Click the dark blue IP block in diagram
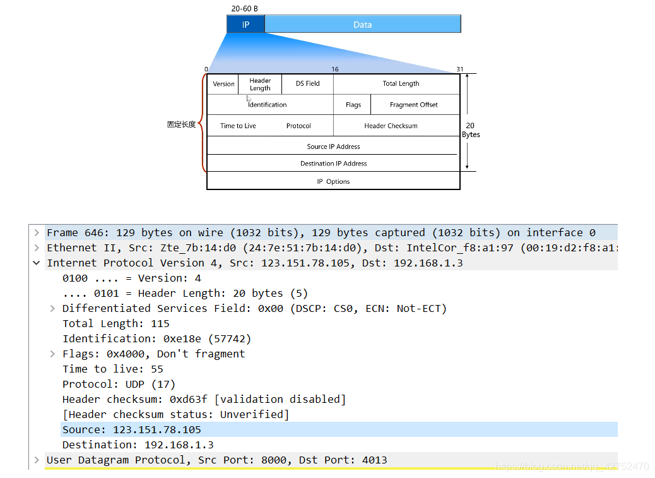 [245, 24]
